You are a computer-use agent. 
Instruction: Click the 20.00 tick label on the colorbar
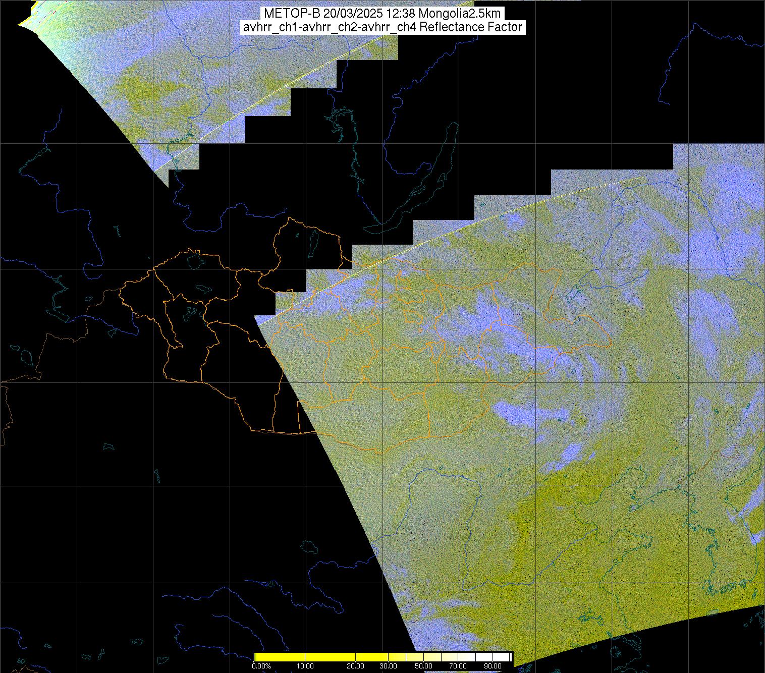(x=356, y=666)
